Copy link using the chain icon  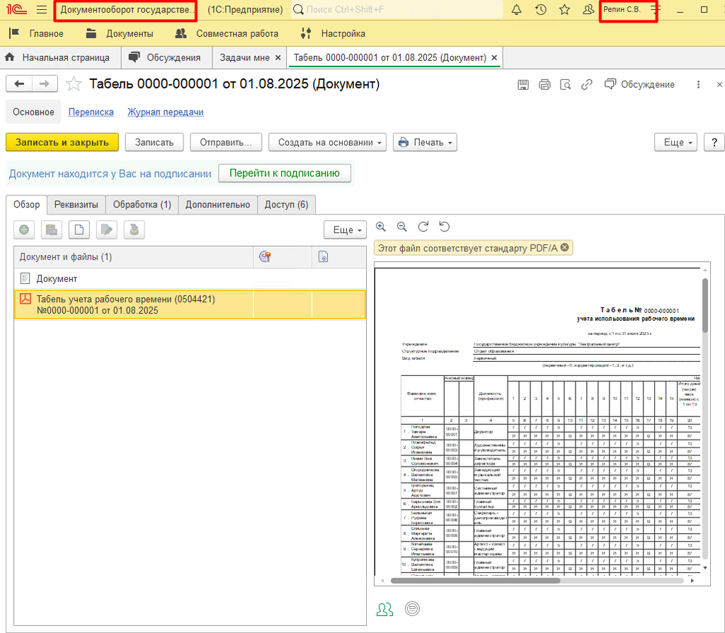[586, 84]
